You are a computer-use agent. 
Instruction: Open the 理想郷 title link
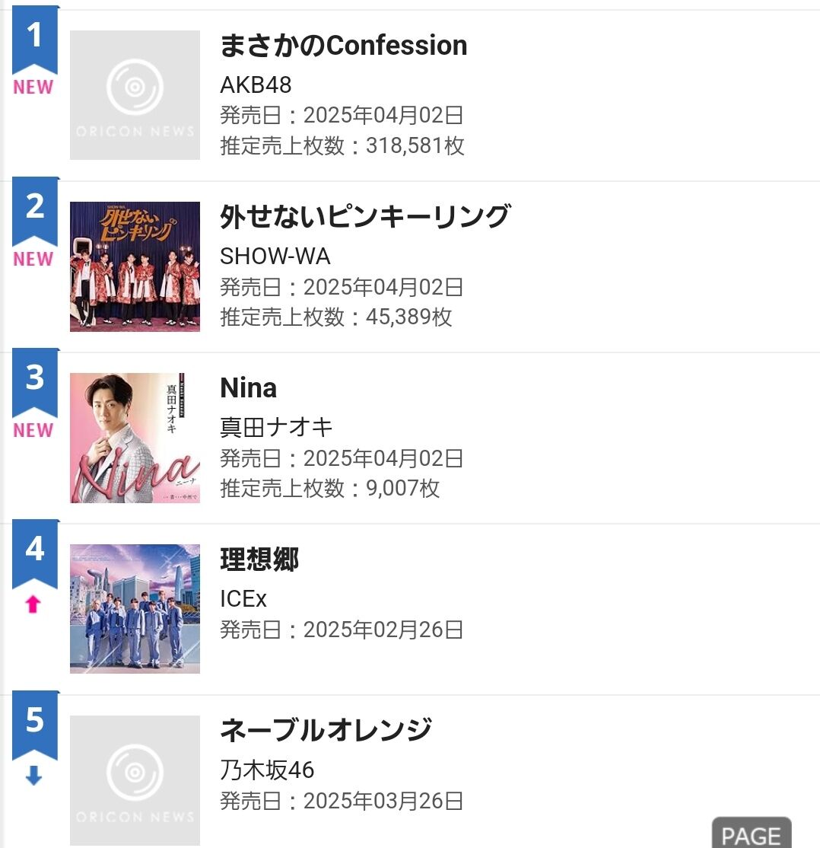pyautogui.click(x=259, y=559)
